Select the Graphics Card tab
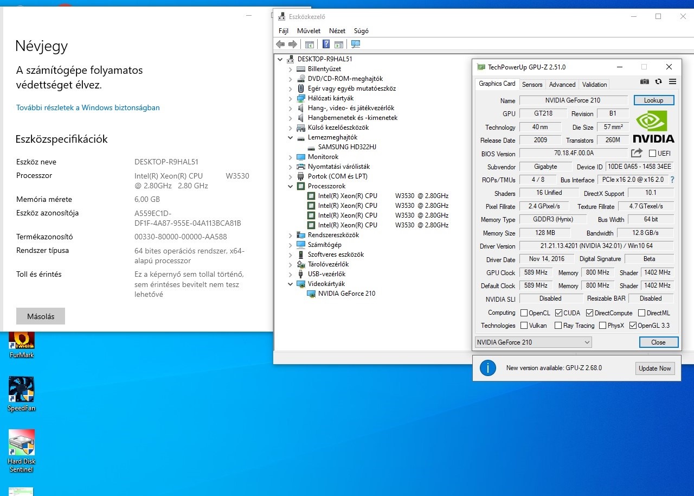Screen dimensions: 694x496 click(497, 84)
